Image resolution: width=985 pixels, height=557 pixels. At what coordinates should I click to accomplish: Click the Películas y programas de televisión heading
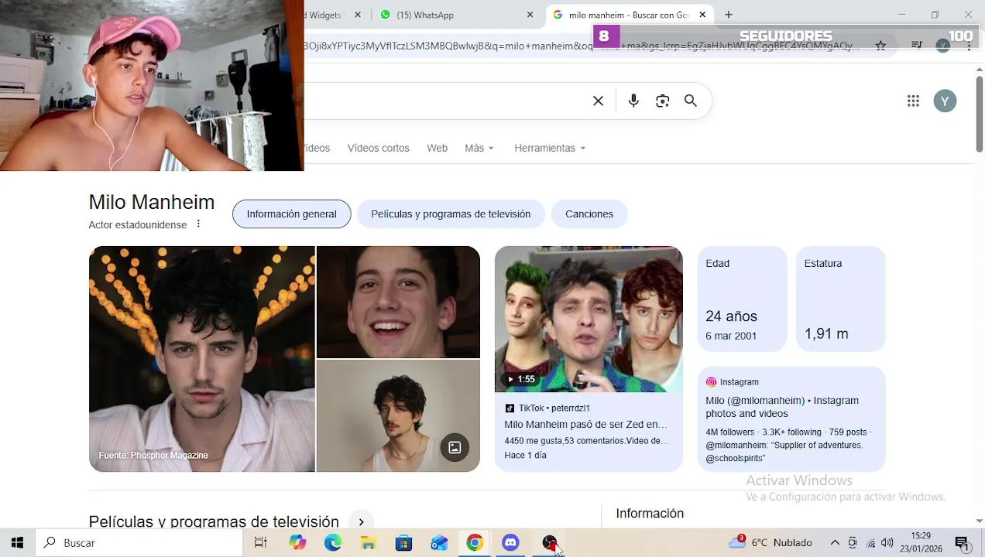point(214,521)
